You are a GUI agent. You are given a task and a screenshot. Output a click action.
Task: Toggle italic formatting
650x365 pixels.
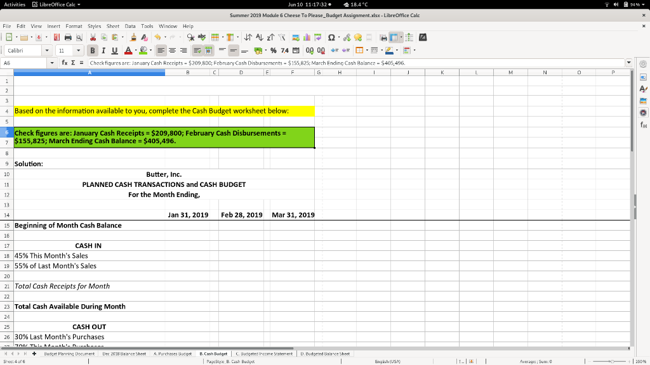point(103,50)
